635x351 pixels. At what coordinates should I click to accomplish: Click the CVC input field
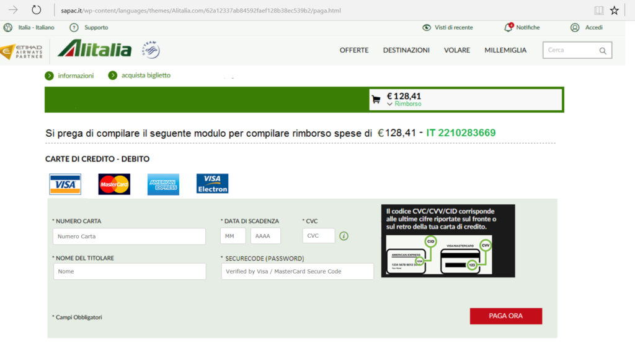point(319,235)
